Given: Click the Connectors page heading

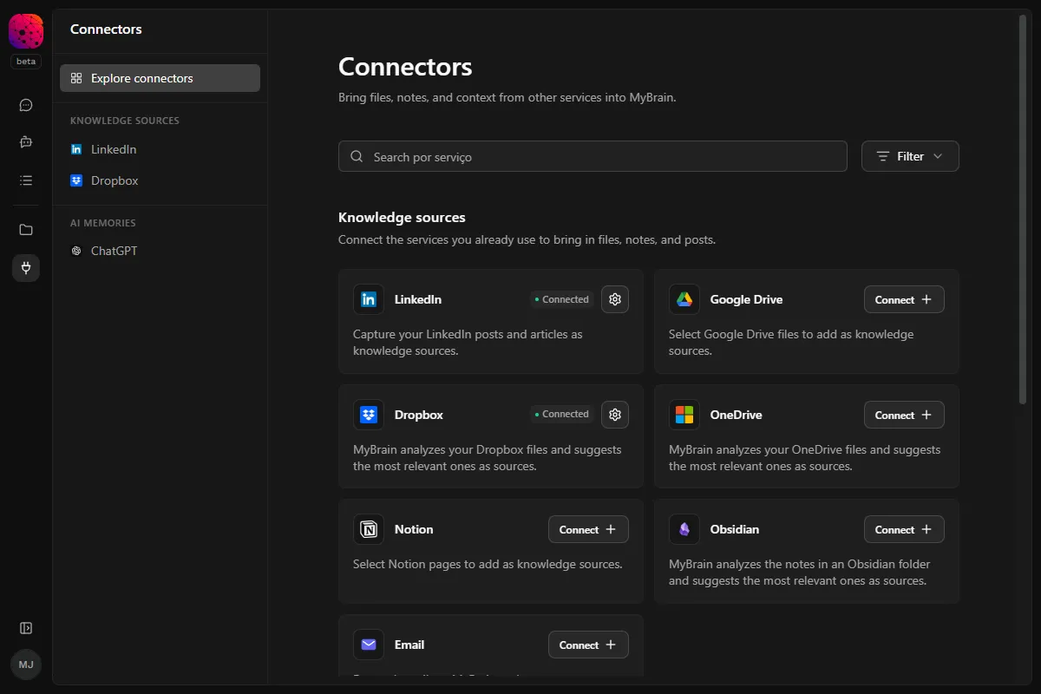Looking at the screenshot, I should point(405,67).
